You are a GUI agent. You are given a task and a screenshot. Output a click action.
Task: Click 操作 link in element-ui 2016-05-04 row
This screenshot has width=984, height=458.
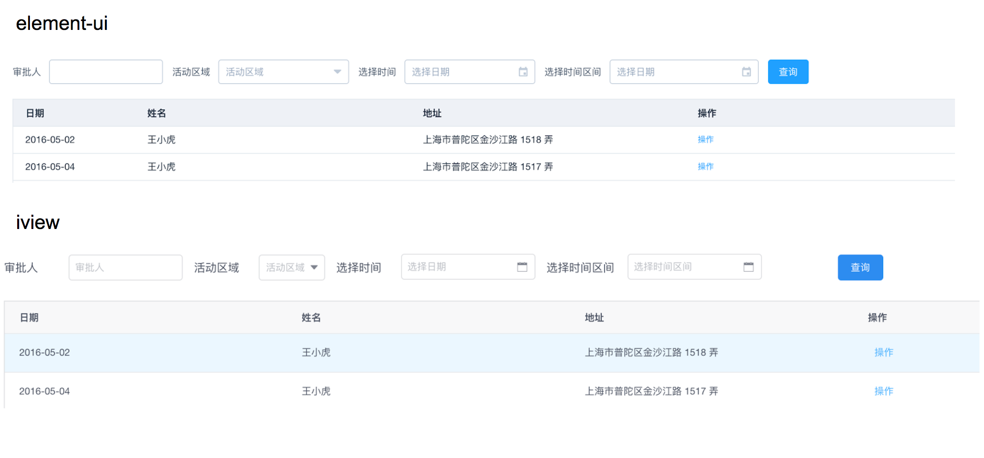click(705, 166)
